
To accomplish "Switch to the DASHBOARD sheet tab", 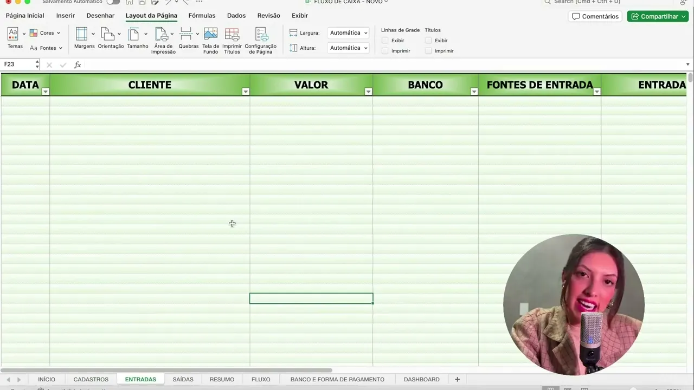I will (422, 379).
